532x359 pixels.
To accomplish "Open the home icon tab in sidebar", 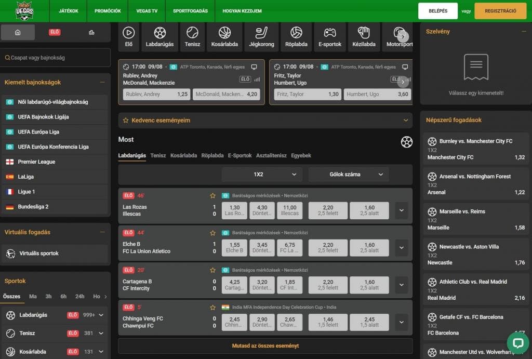I will pos(18,32).
